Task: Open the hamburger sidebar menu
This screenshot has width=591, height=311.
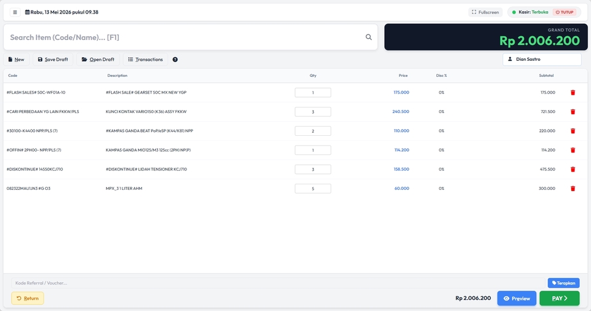Action: 15,12
